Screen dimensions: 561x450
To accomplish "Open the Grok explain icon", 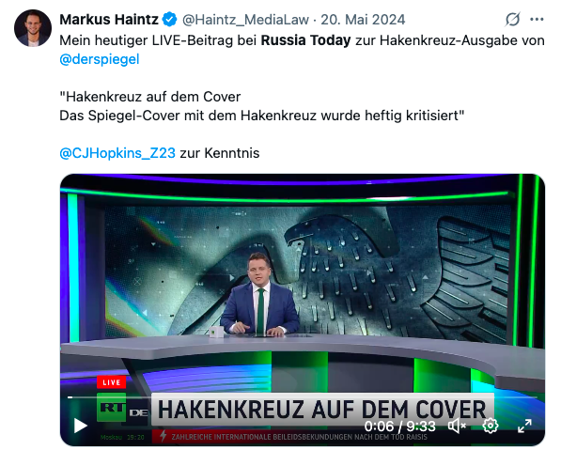I will [x=512, y=19].
